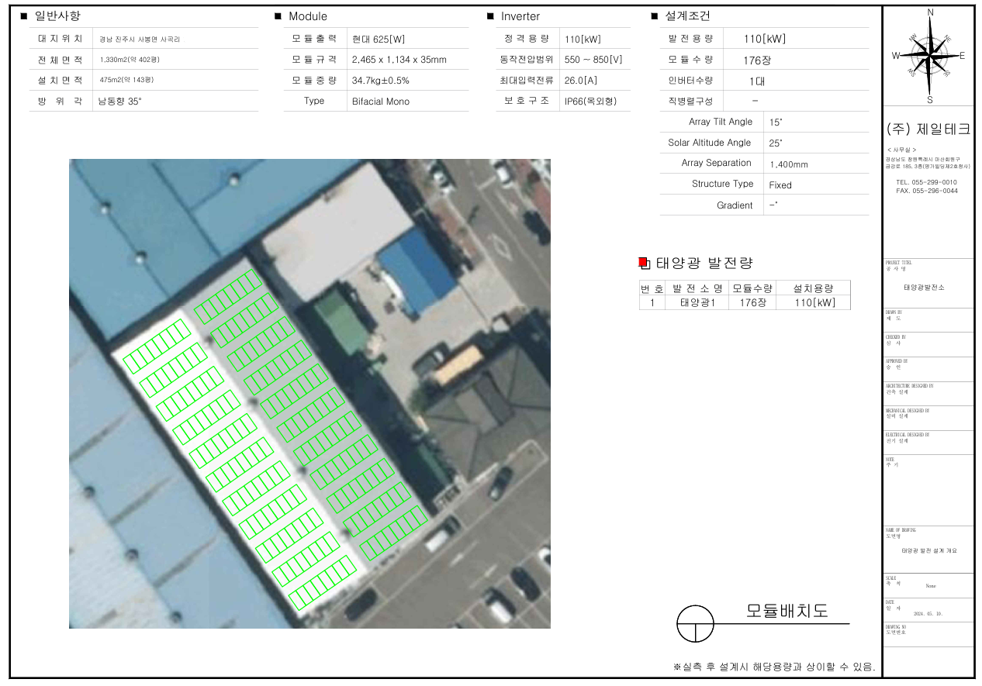This screenshot has width=982, height=686.
Task: Select the Bifacial Mono type value
Action: [x=380, y=102]
